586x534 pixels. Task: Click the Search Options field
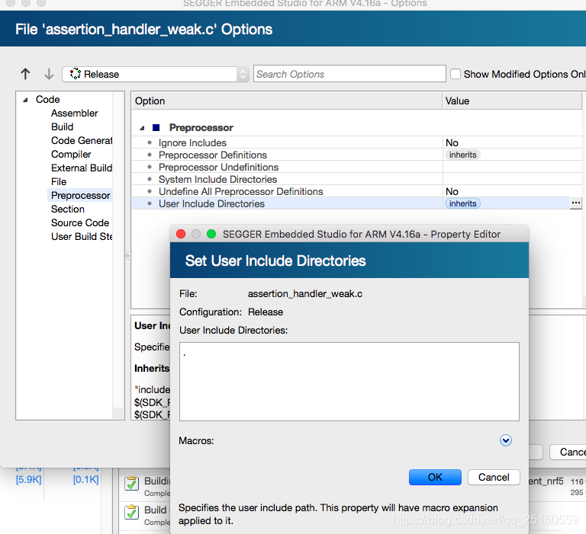point(349,74)
